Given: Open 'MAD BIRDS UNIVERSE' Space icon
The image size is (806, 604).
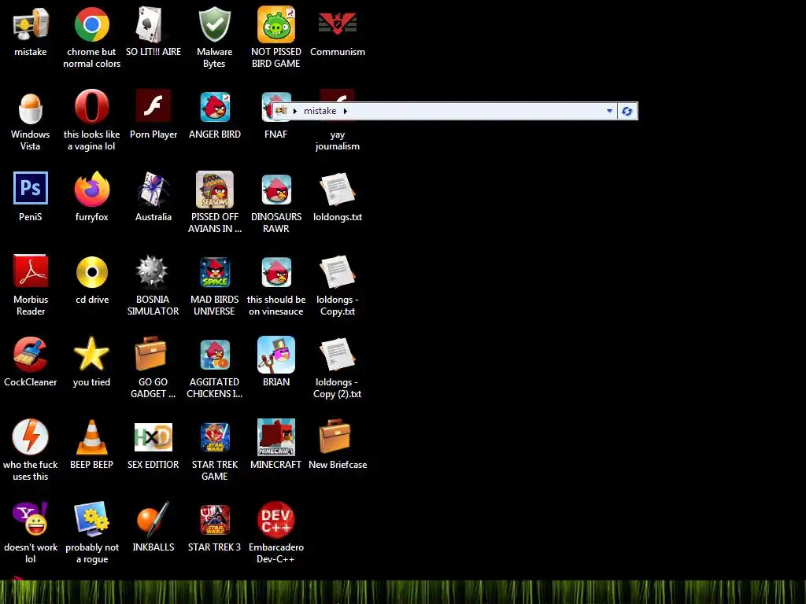Looking at the screenshot, I should (215, 272).
